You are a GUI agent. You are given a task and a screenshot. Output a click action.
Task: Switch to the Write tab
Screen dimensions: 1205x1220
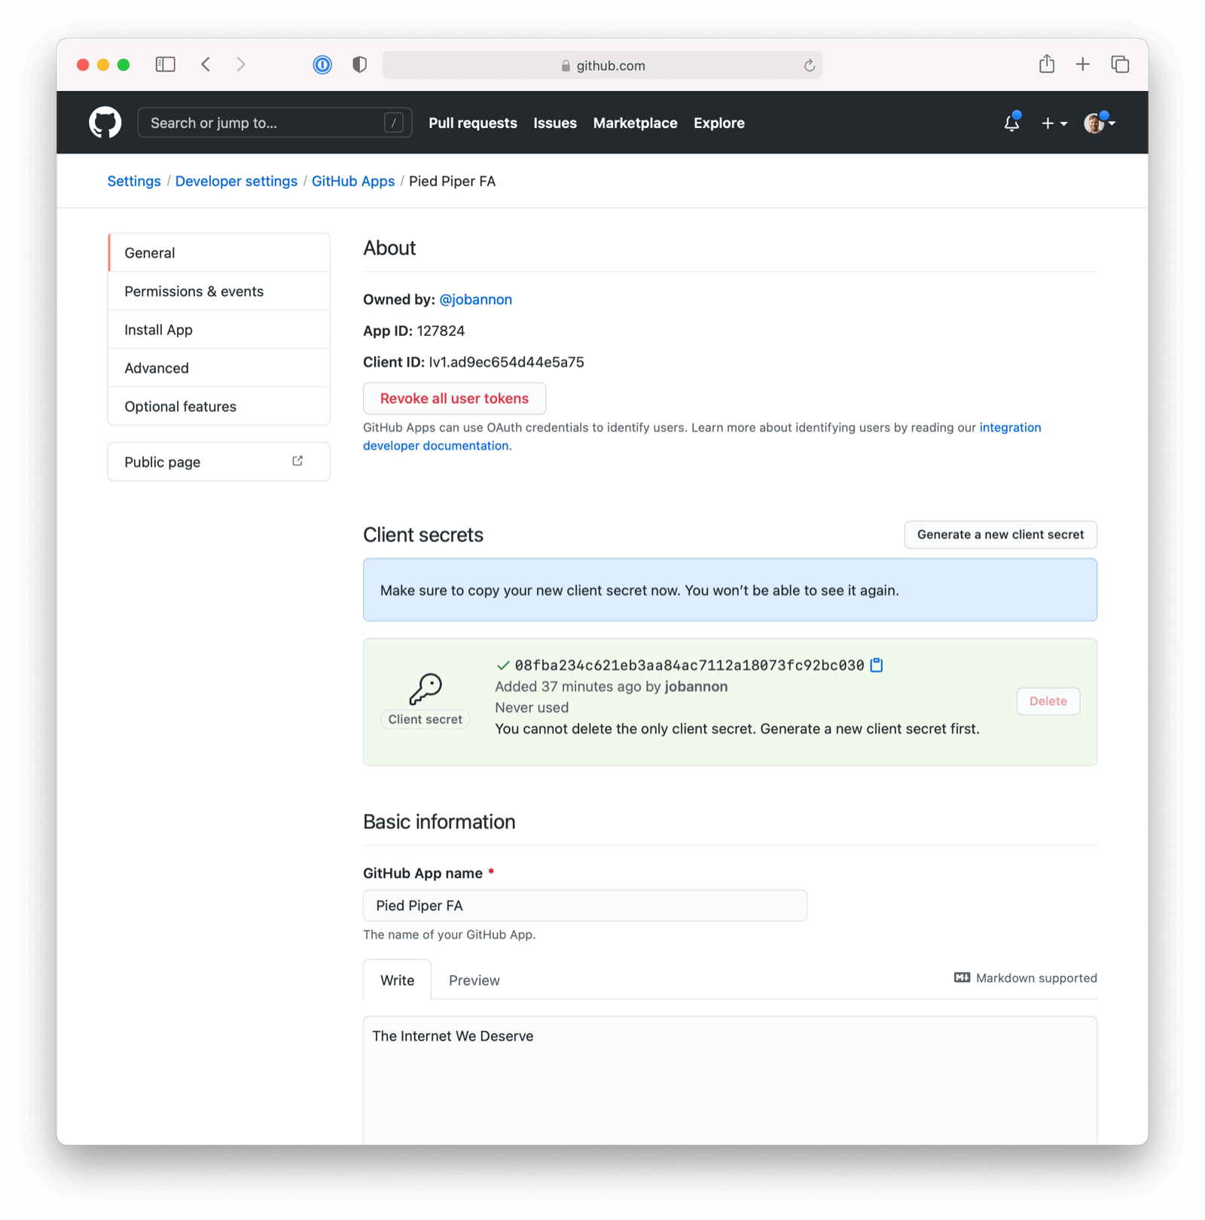coord(397,980)
